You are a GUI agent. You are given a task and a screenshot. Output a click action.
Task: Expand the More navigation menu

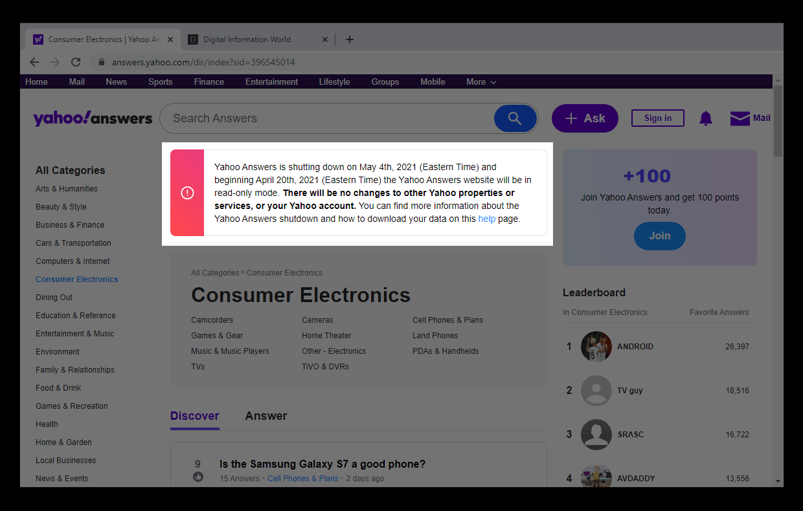[x=481, y=82]
